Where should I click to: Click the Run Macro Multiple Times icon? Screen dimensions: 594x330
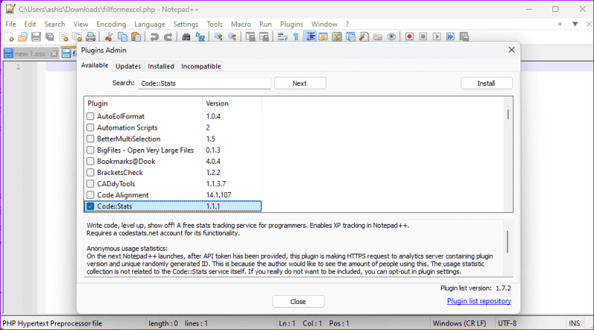[451, 37]
